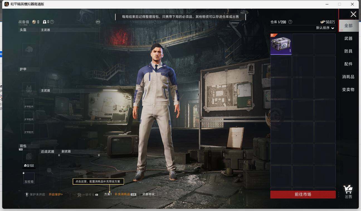Click the 50.0万 currency cash icon
The image size is (361, 211).
click(x=323, y=22)
